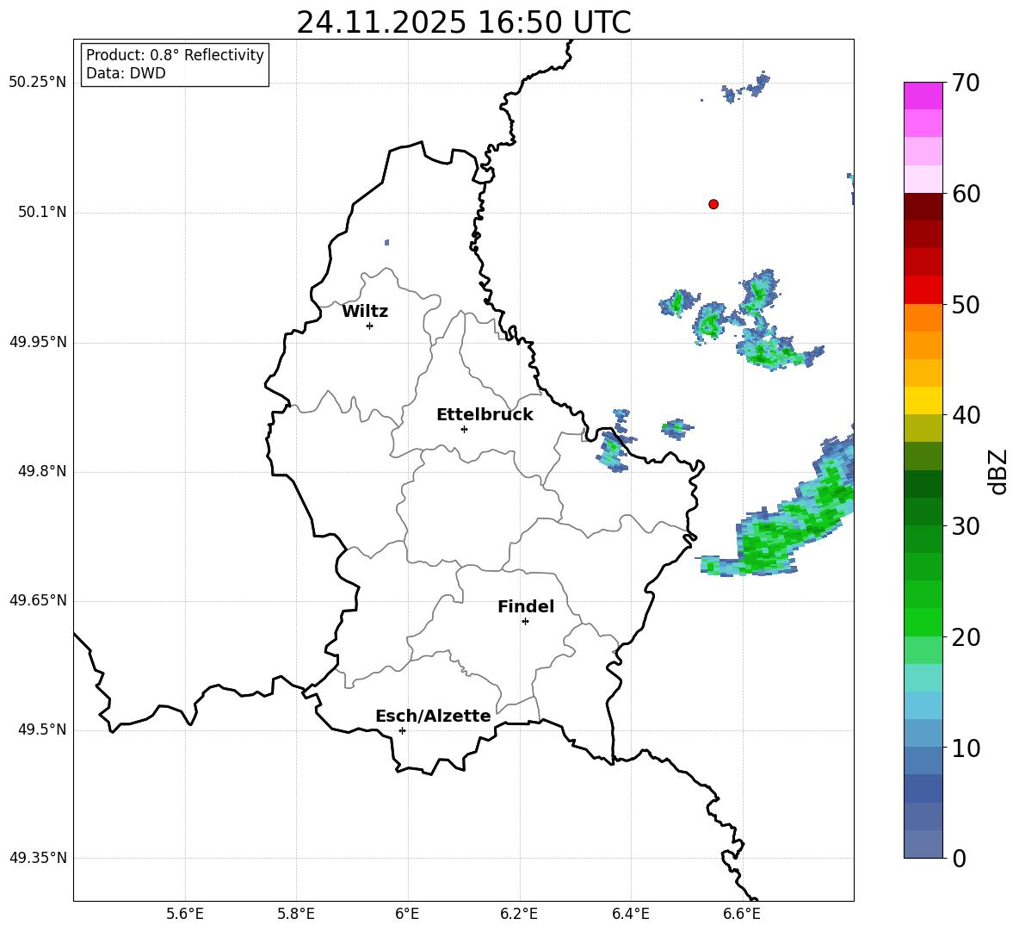1019x931 pixels.
Task: Click the 5.6°E longitude label
Action: coord(185,914)
